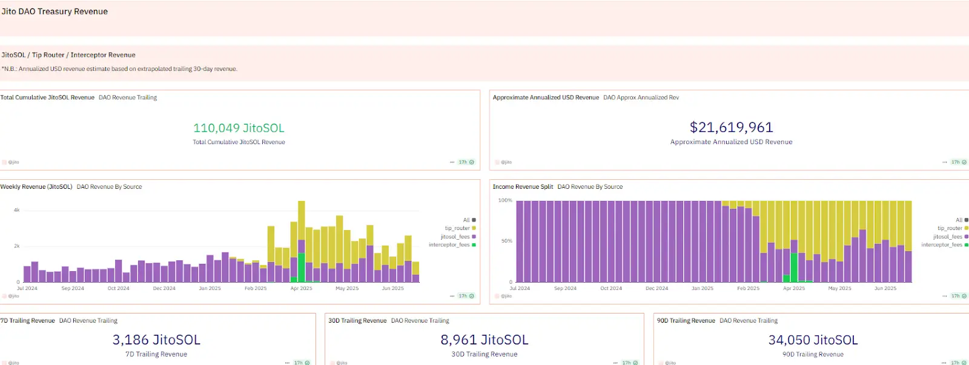Click the @jito author avatar under 90D Trailing Revenue

tap(661, 363)
